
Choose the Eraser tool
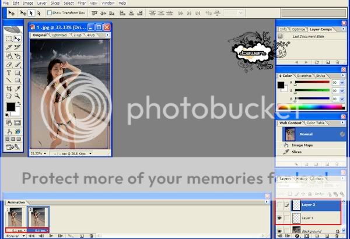(9, 65)
